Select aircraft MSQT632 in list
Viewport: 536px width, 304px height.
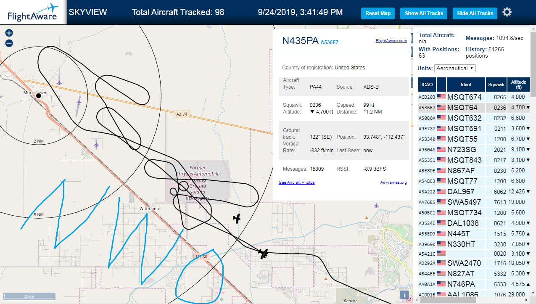click(474, 118)
